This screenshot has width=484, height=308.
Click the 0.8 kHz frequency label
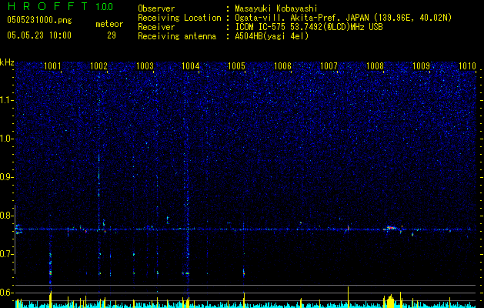pos(6,216)
